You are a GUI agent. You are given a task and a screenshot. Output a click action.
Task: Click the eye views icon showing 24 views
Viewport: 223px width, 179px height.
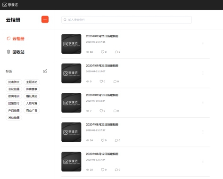(88, 140)
